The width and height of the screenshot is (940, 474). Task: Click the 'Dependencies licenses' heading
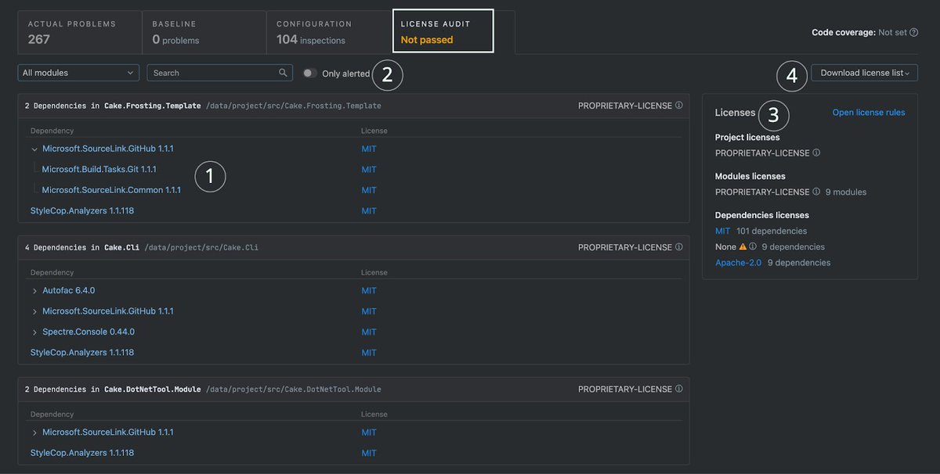(x=762, y=215)
